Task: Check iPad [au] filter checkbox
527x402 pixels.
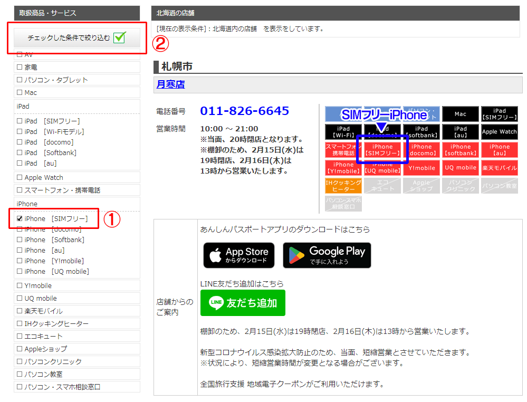Action: point(20,163)
